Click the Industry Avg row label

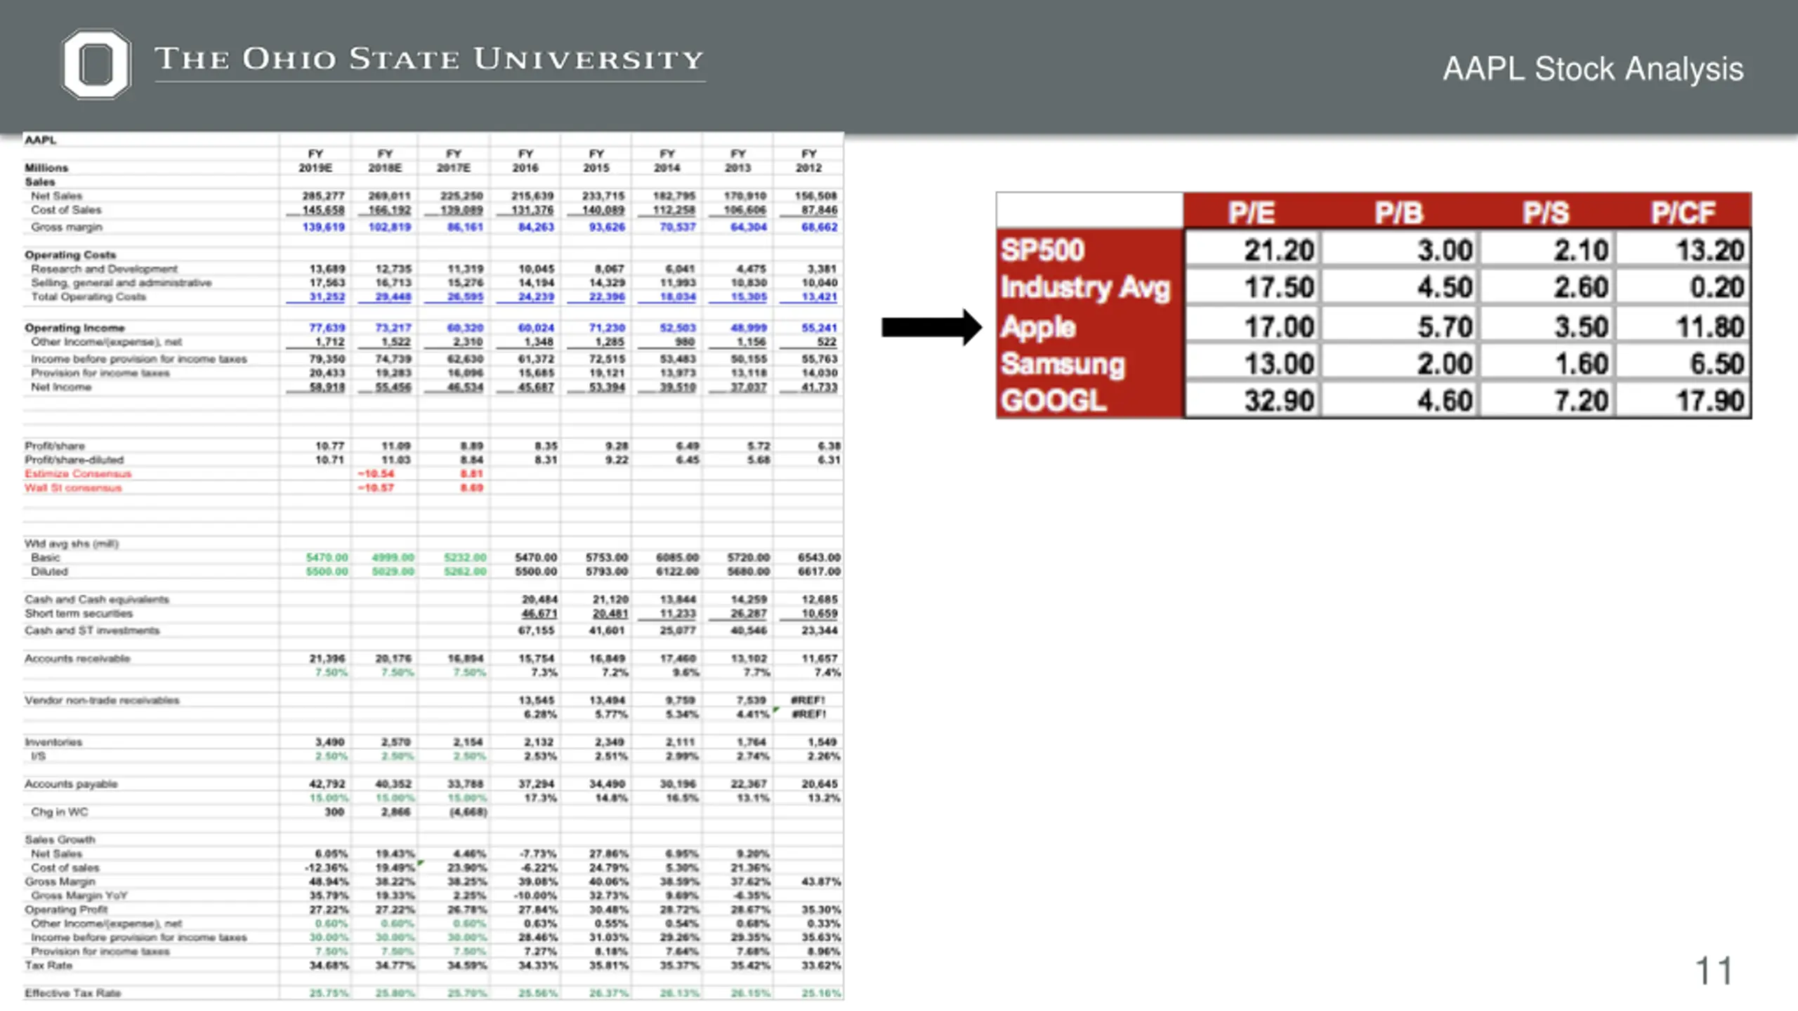point(1085,287)
